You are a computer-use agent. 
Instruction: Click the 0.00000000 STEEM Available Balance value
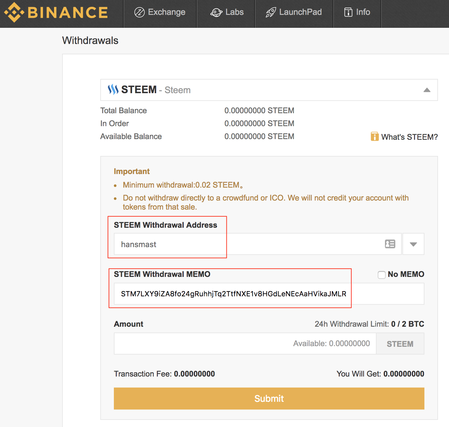(x=259, y=137)
